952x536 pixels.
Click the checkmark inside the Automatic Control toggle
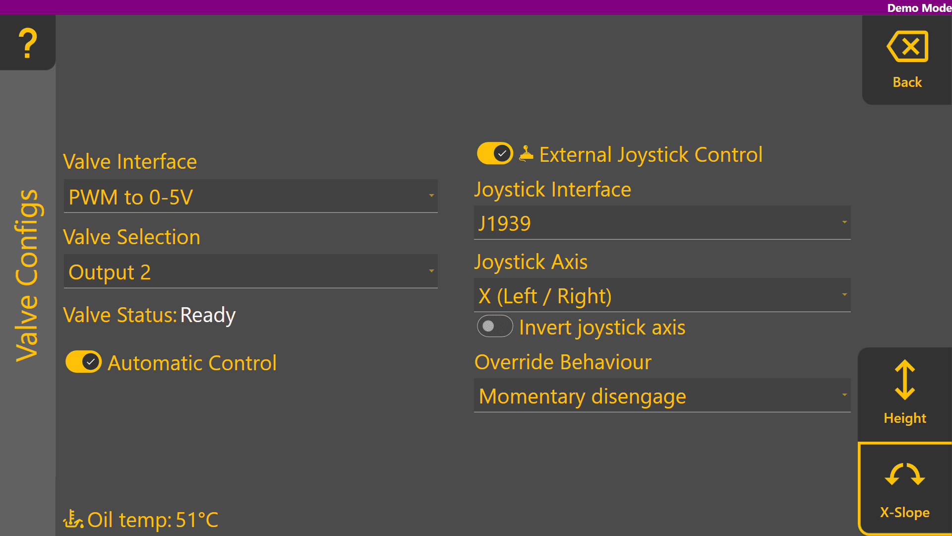(90, 362)
